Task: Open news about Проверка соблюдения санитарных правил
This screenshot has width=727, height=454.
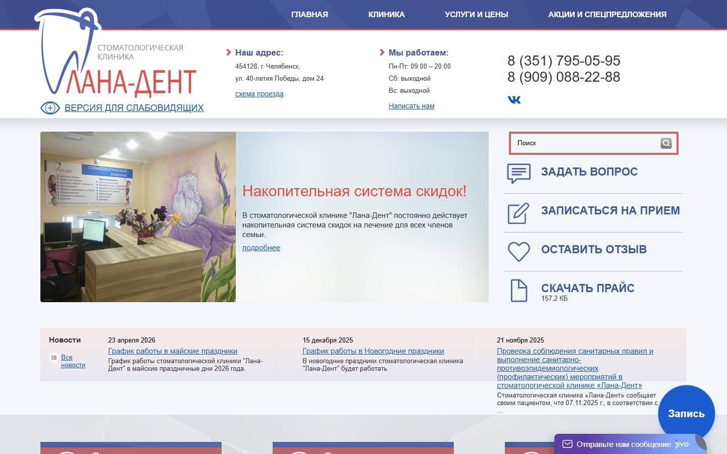Action: pos(575,368)
